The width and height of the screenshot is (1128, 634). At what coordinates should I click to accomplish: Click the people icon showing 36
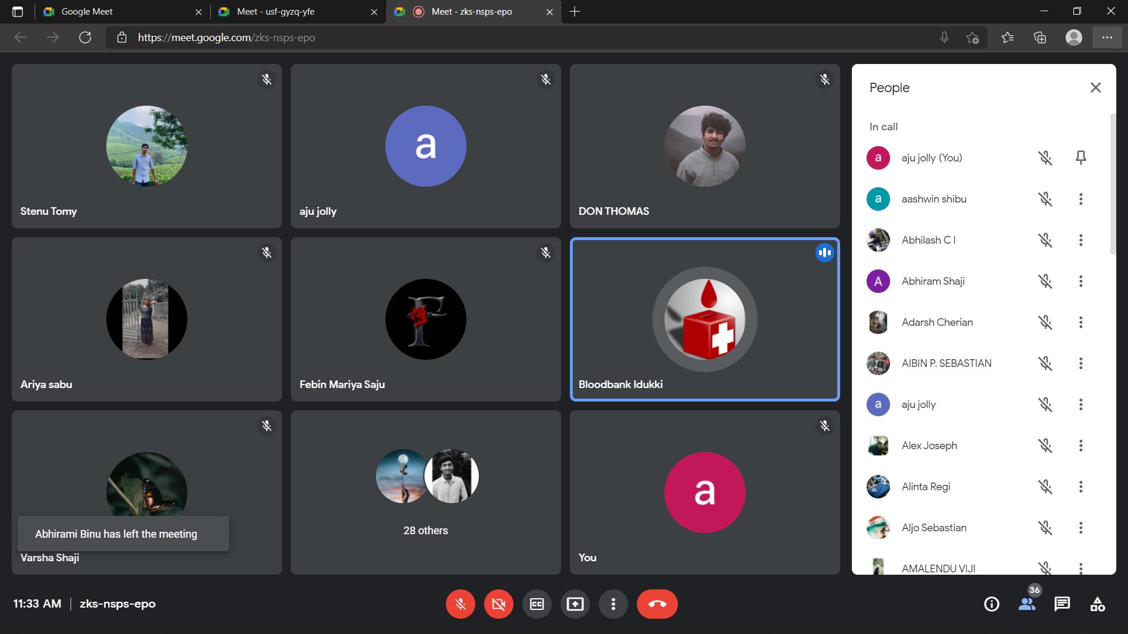1027,604
